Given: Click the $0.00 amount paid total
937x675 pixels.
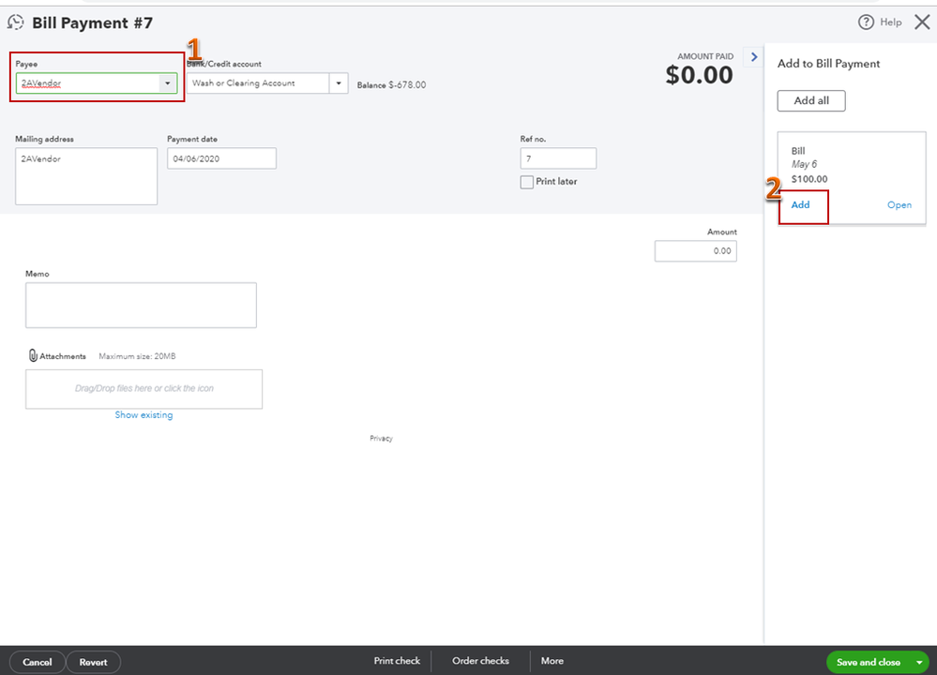Looking at the screenshot, I should coord(699,75).
